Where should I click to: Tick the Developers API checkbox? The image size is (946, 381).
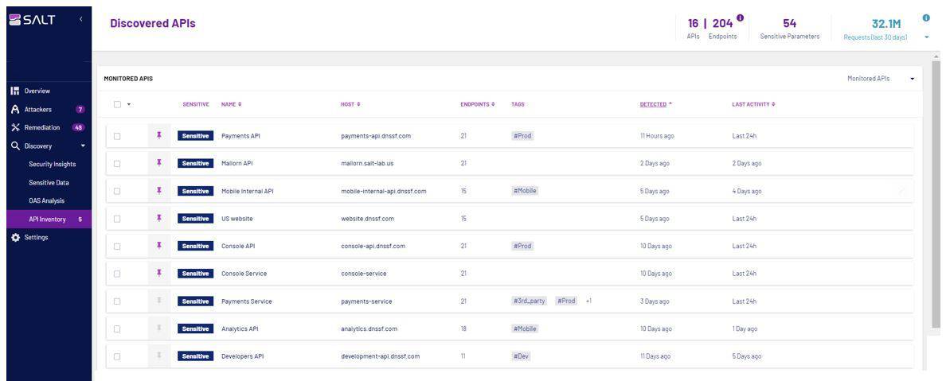click(x=117, y=356)
